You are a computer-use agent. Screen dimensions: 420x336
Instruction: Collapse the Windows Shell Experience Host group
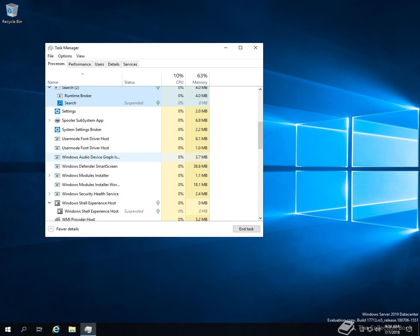[x=50, y=203]
